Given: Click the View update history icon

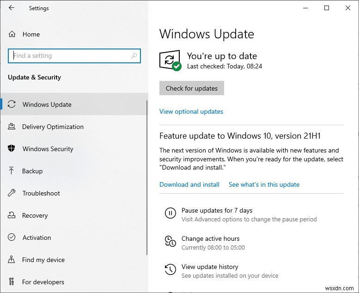Looking at the screenshot, I should [x=170, y=269].
